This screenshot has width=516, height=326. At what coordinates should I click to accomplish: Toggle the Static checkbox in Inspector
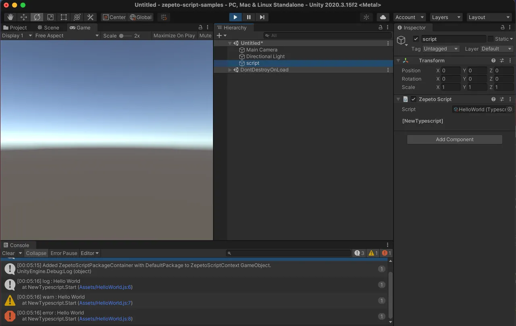pos(491,39)
